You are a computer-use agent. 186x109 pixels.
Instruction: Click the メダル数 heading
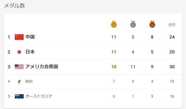15,6
